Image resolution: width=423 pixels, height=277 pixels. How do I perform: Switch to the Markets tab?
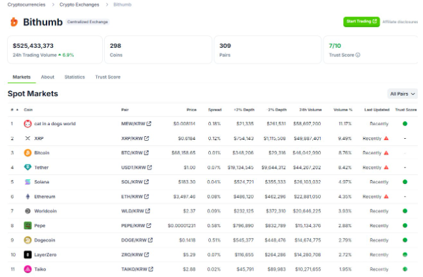click(22, 77)
